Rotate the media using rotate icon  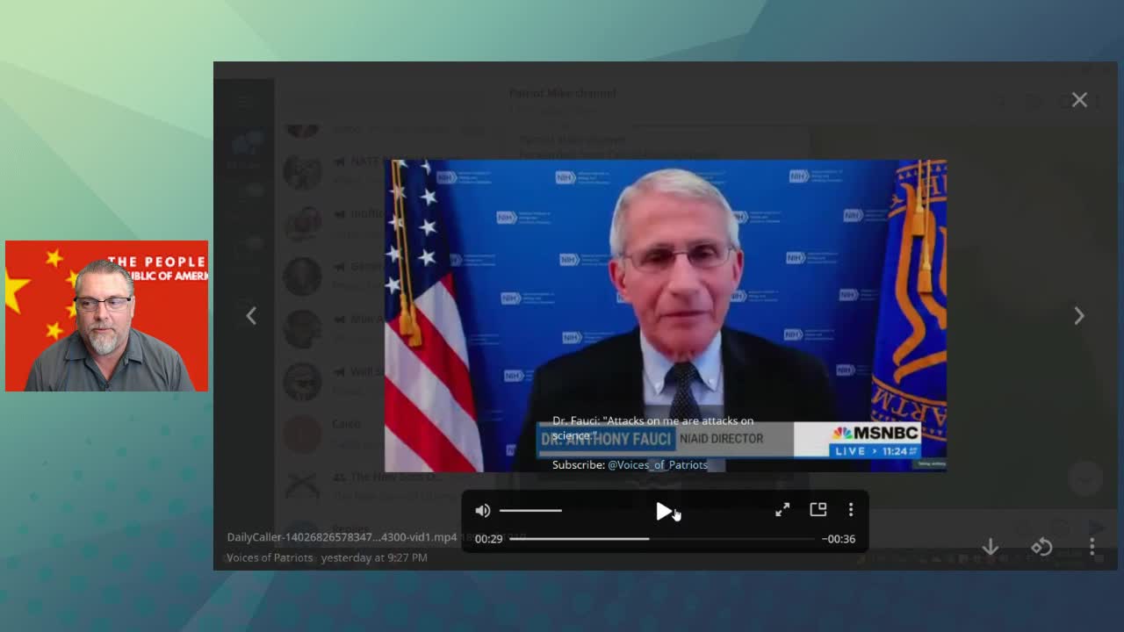1041,547
